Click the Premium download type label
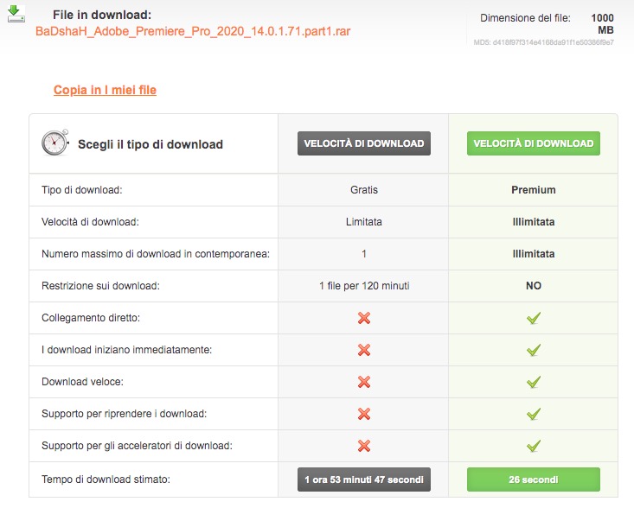The image size is (634, 508). pos(534,190)
